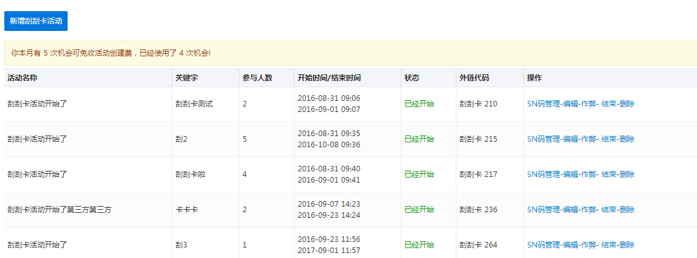Delete the activity with code 刮刮卡 215
The height and width of the screenshot is (258, 697).
[x=627, y=139]
